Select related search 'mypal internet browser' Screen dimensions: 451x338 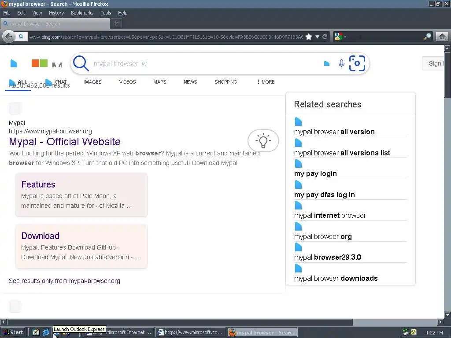(x=330, y=216)
